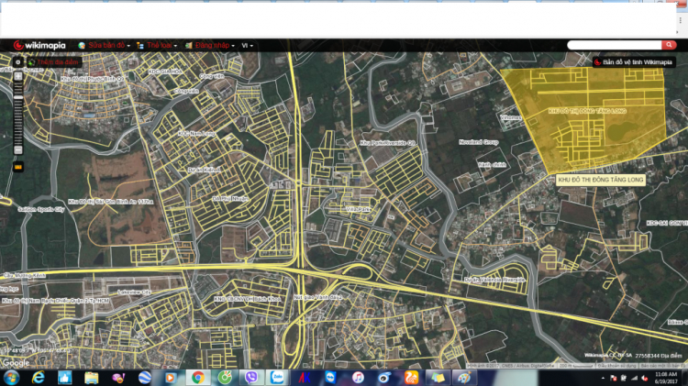
Task: Click the Khu Đô thị Sài Gòn Bình An label
Action: [111, 202]
